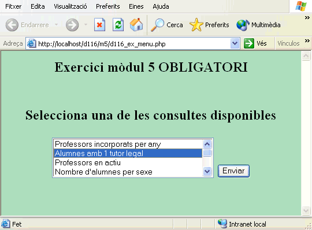Select 'Professors en actiu' option
312x230 pixels.
(128, 163)
